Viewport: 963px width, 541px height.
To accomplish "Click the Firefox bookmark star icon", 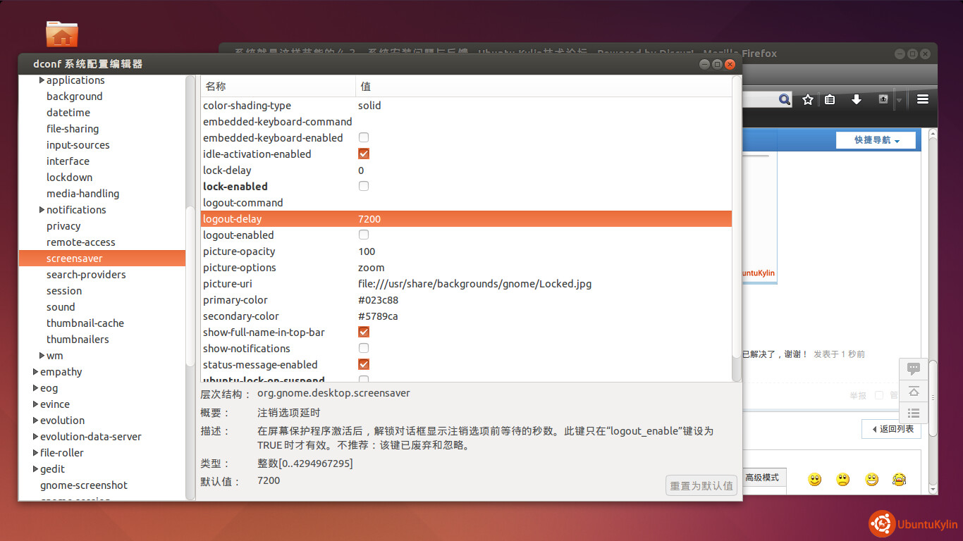I will 808,100.
